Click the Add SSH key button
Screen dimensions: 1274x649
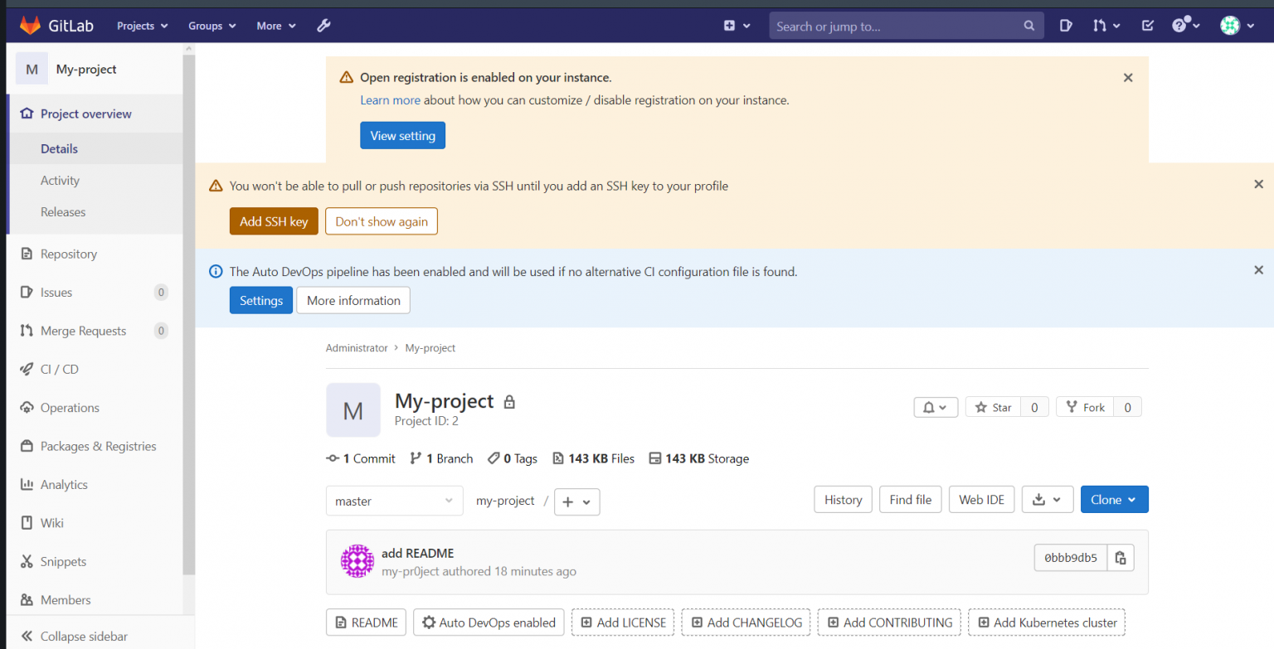[274, 221]
